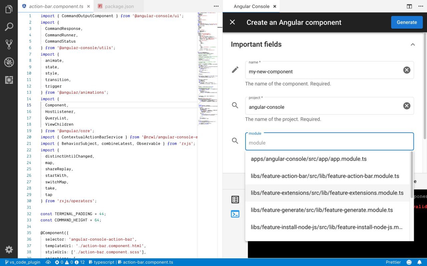This screenshot has height=266, width=427.
Task: Close the Angular Console tab
Action: (x=275, y=6)
